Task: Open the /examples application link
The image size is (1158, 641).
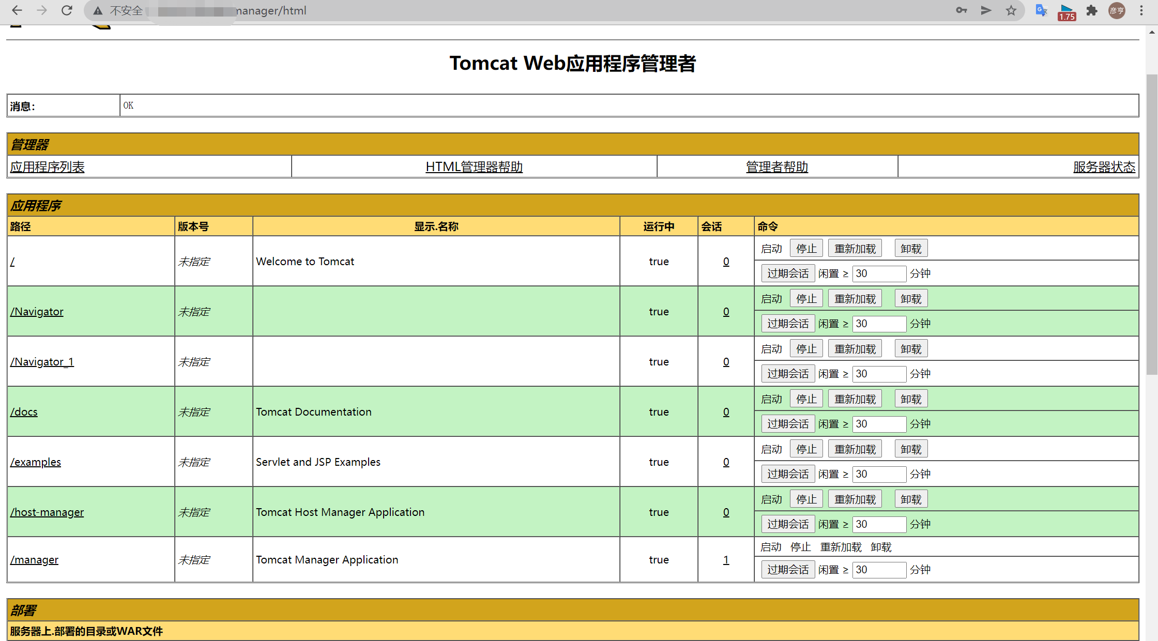Action: pyautogui.click(x=36, y=462)
